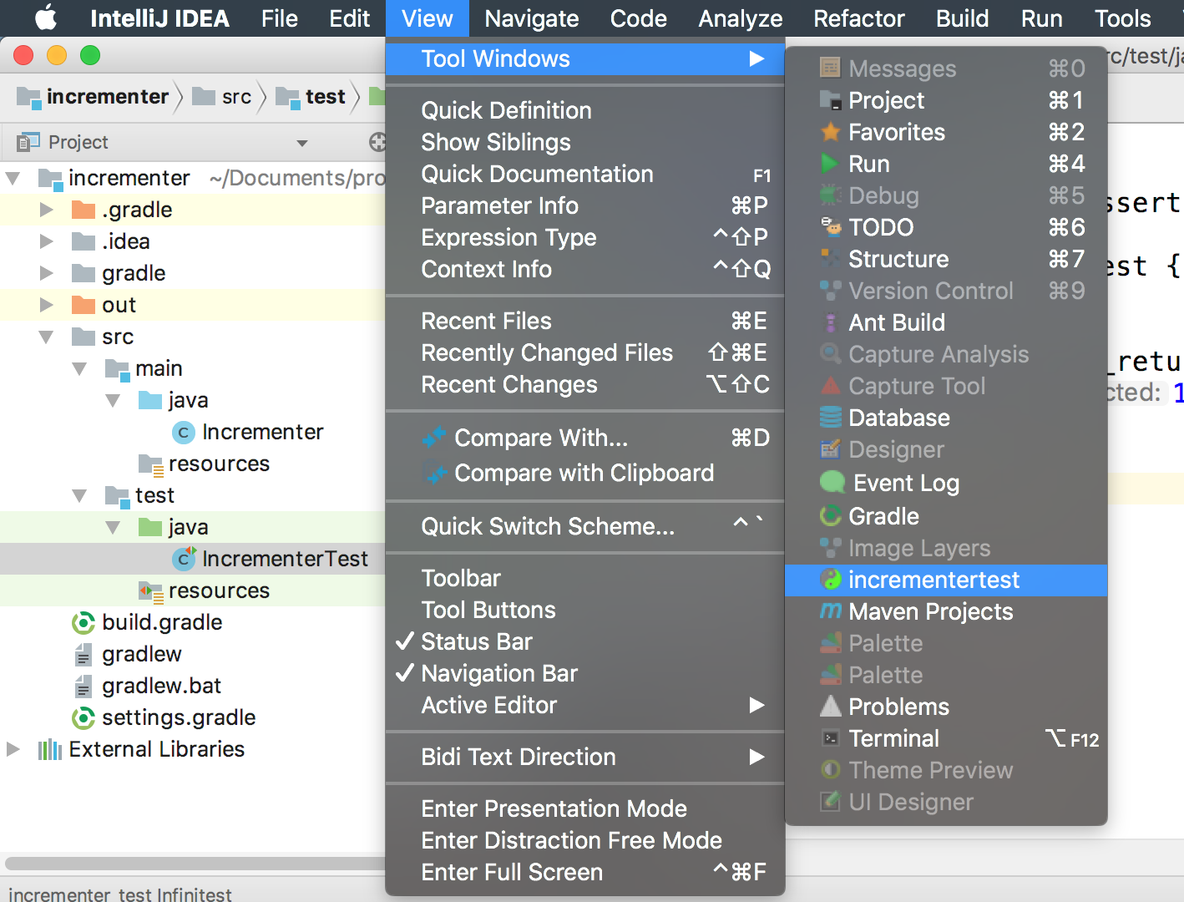The height and width of the screenshot is (902, 1184).
Task: Click the Database icon in submenu
Action: (830, 418)
